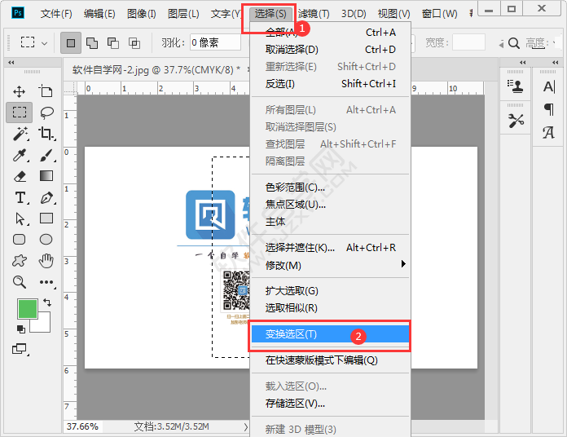
Task: Select the Crop tool
Action: coord(46,134)
